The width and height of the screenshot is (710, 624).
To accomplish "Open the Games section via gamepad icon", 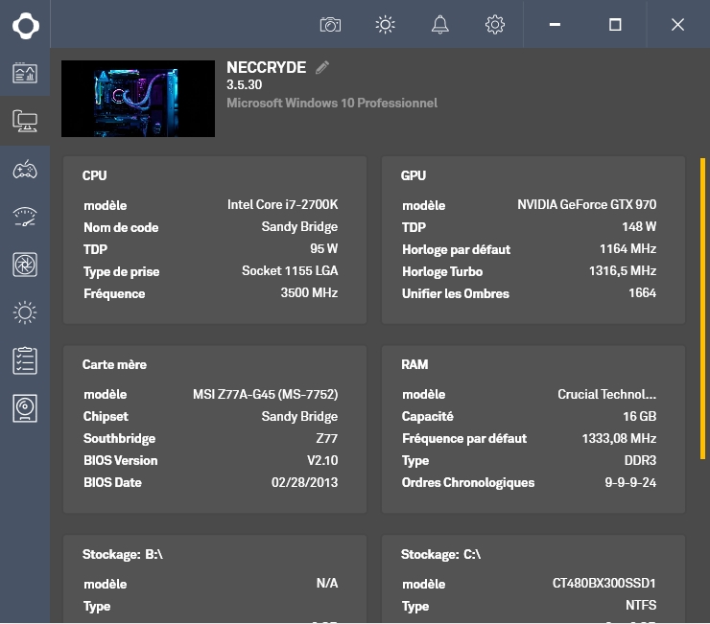I will (25, 170).
